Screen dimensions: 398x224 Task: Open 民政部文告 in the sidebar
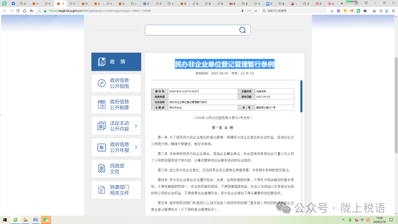[x=116, y=169]
